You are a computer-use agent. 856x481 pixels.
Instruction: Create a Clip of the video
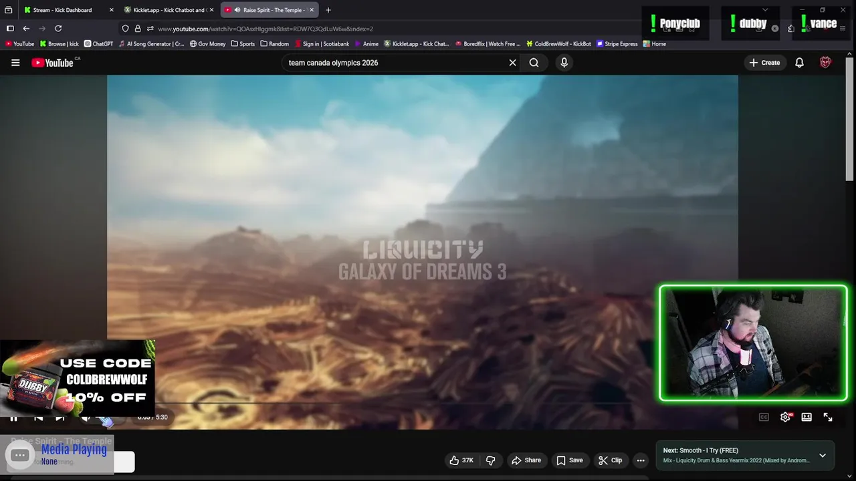click(610, 460)
